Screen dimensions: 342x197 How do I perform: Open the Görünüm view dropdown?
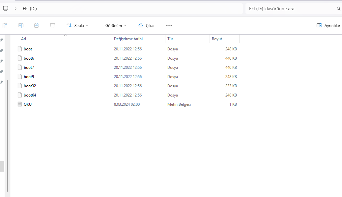pyautogui.click(x=112, y=25)
